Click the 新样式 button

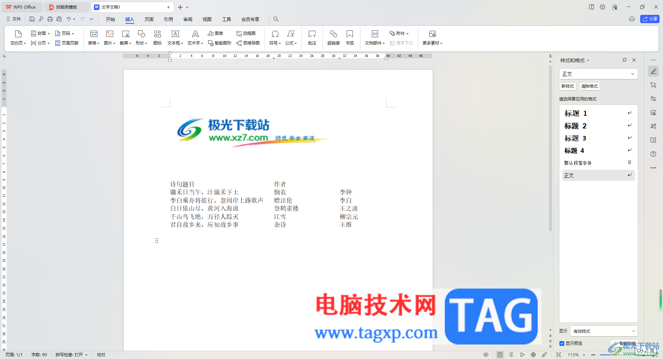click(x=568, y=86)
